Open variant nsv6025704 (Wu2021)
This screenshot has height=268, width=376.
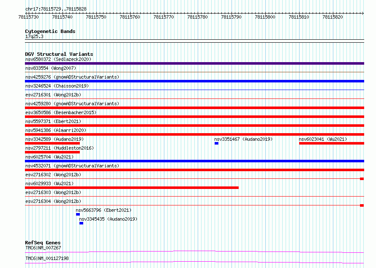pos(49,157)
